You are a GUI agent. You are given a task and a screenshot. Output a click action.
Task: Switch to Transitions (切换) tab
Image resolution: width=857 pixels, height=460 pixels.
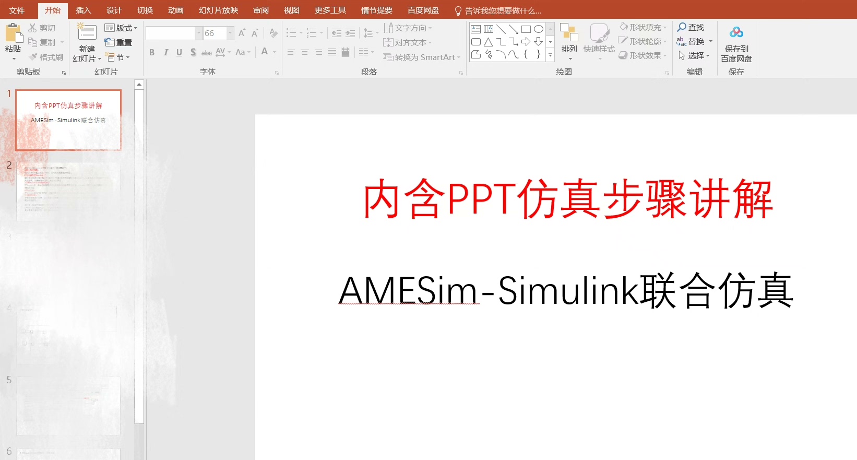tap(145, 10)
